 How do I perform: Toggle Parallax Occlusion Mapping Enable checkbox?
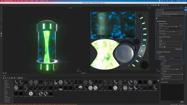coord(164,38)
